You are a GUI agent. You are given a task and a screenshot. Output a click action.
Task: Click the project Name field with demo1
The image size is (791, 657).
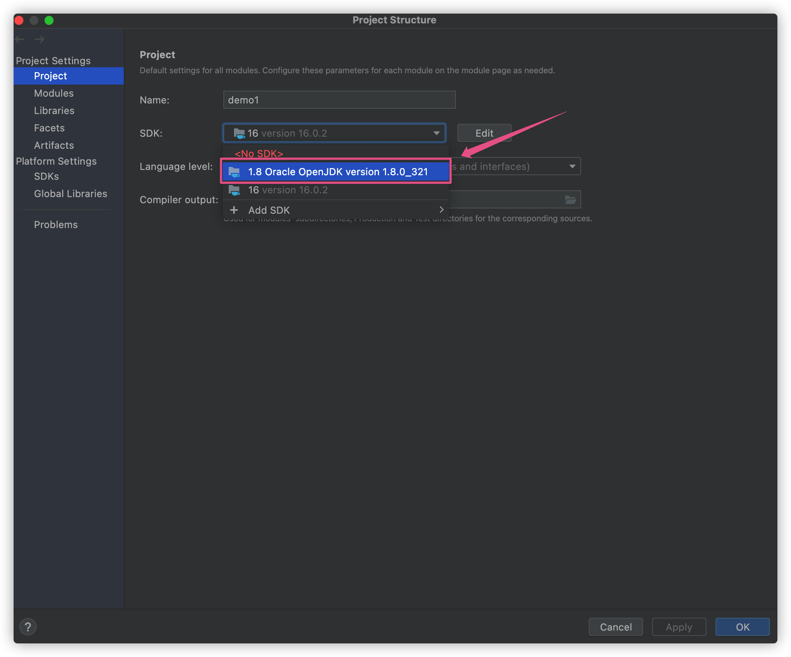(x=339, y=100)
